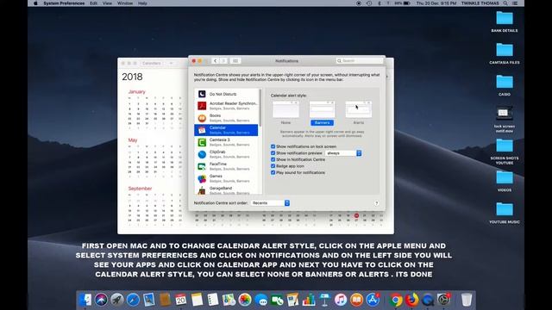Click January heading in Calendar window
This screenshot has width=552, height=310.
pyautogui.click(x=136, y=92)
